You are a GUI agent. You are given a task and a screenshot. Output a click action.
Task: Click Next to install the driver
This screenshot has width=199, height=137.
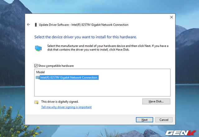[144, 120]
